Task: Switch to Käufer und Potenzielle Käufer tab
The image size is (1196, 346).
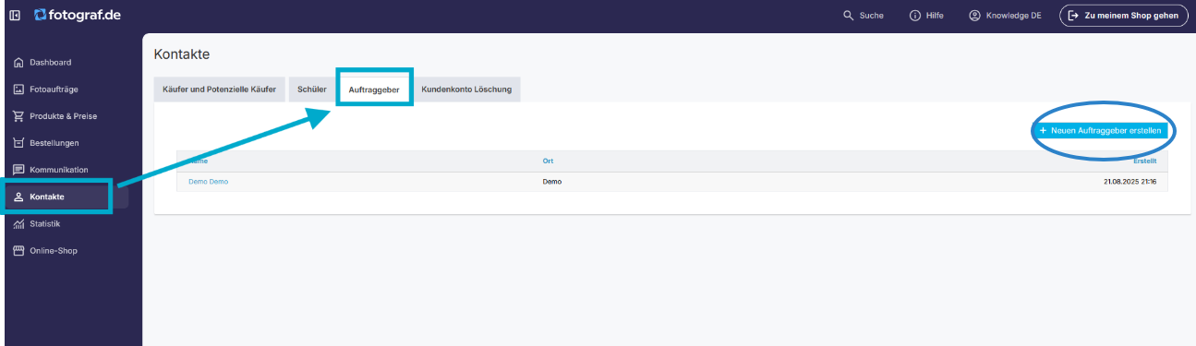Action: click(x=219, y=89)
